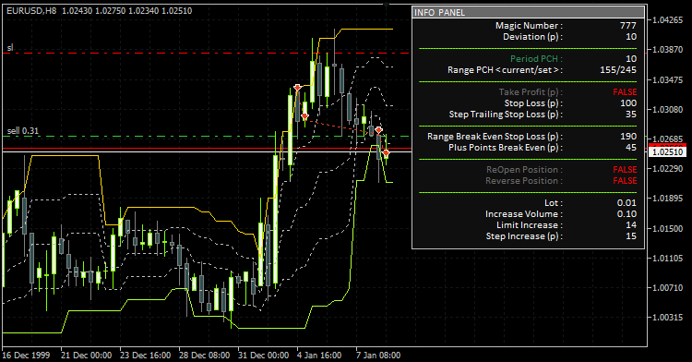692x362 pixels.
Task: Click the 'Stop Loss (p) :' label
Action: pyautogui.click(x=533, y=103)
